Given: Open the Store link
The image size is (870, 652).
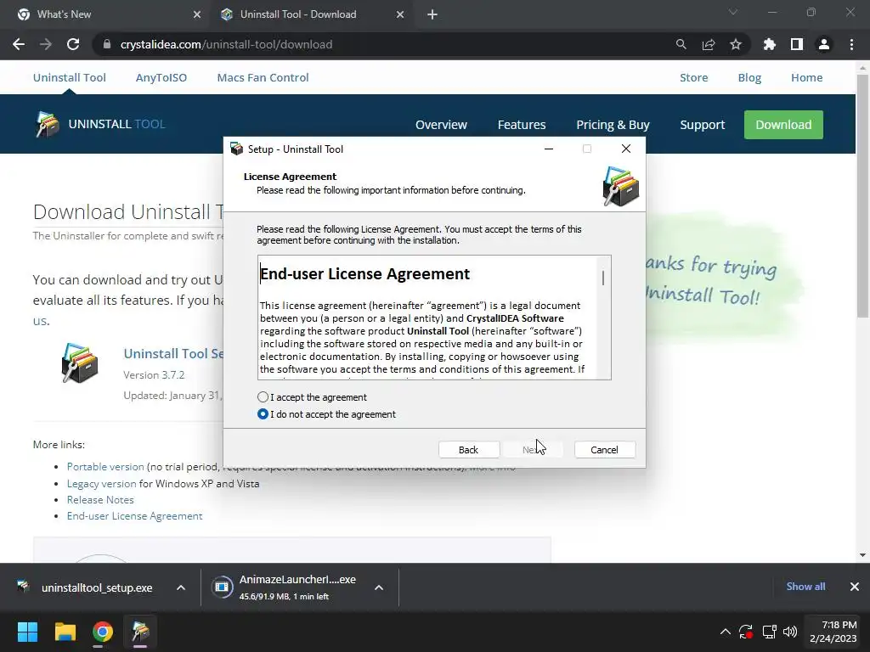Looking at the screenshot, I should point(693,77).
